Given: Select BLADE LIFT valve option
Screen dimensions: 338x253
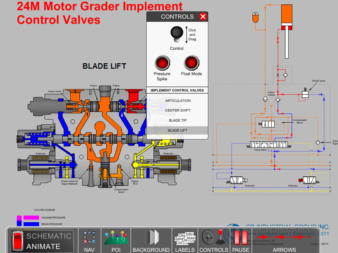Looking at the screenshot, I should (x=177, y=130).
